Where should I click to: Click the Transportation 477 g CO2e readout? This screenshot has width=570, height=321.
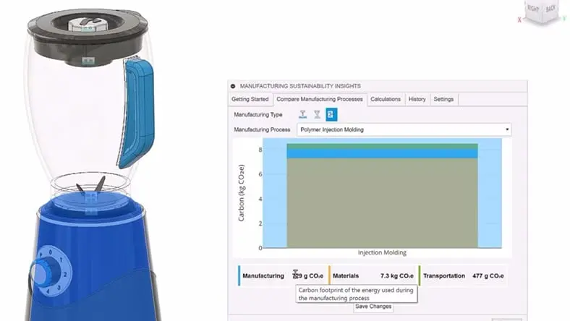tap(463, 276)
